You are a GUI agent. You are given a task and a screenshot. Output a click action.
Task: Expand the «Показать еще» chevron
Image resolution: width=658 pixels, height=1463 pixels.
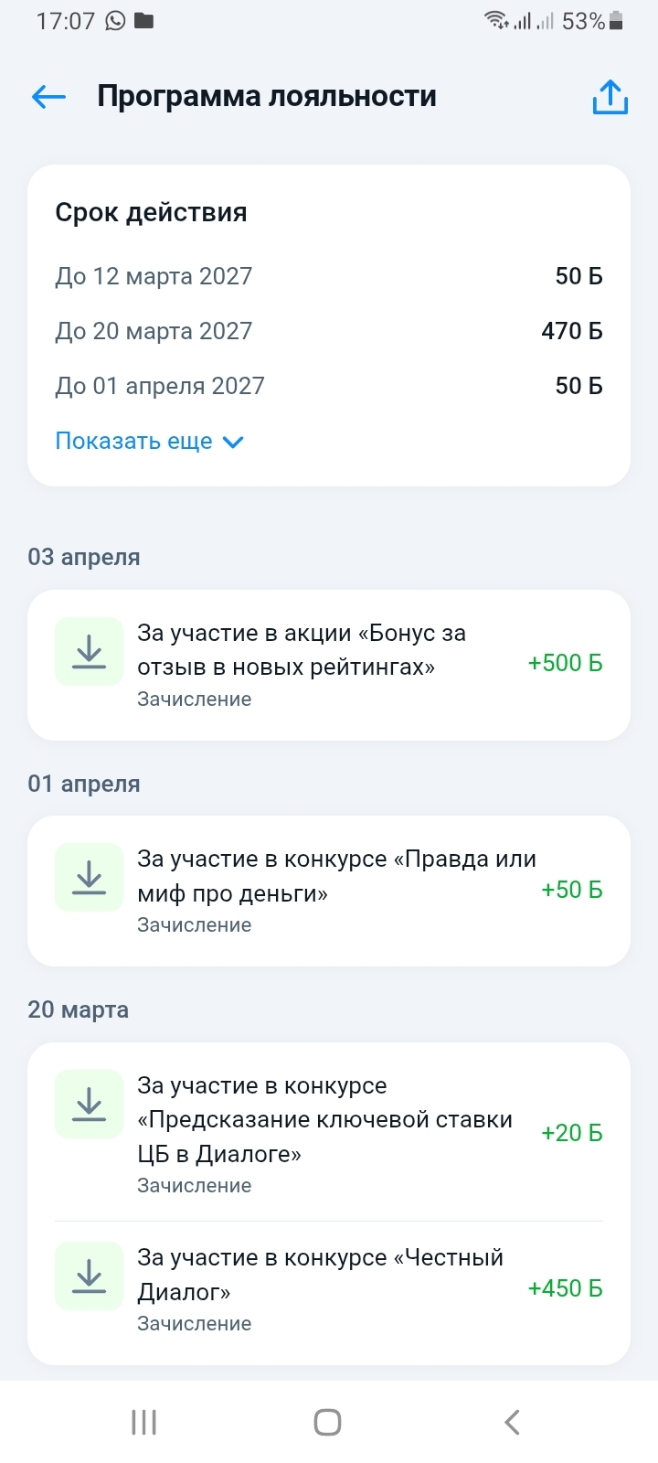click(x=233, y=443)
